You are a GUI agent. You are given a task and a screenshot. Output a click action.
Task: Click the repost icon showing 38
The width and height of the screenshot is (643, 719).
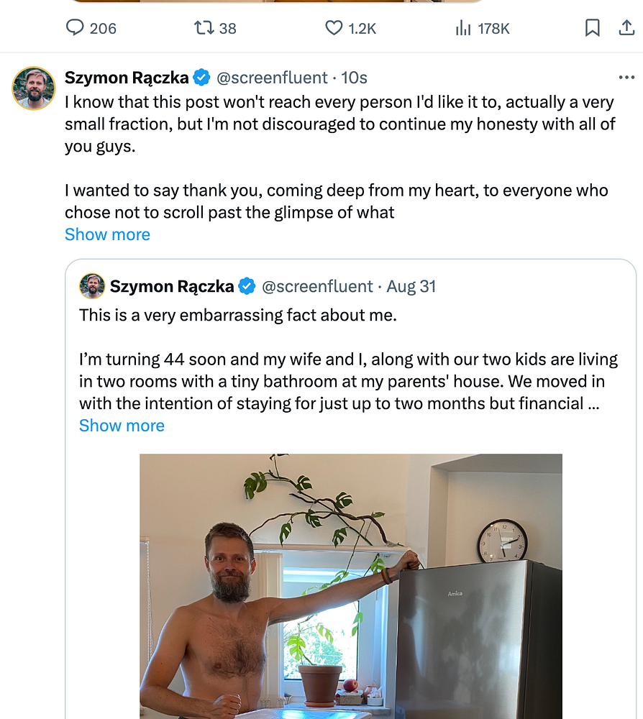pyautogui.click(x=204, y=28)
